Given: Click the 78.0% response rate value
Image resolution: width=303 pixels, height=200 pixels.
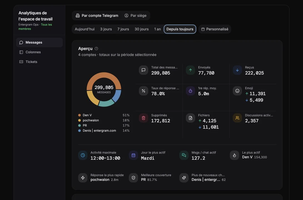Looking at the screenshot, I should pos(158,94).
